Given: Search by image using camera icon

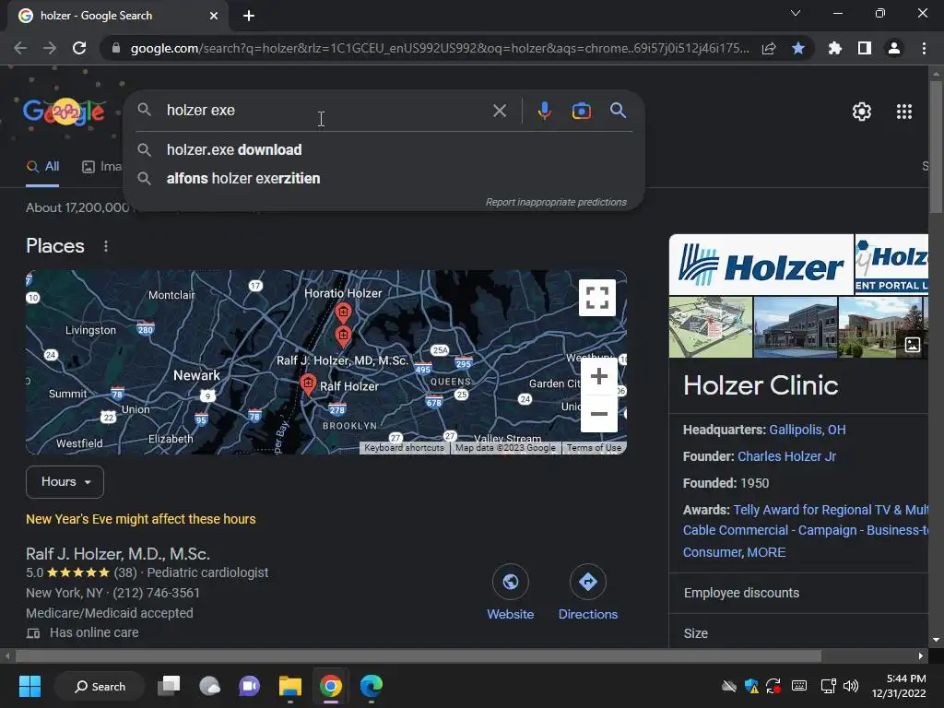Looking at the screenshot, I should [x=581, y=111].
